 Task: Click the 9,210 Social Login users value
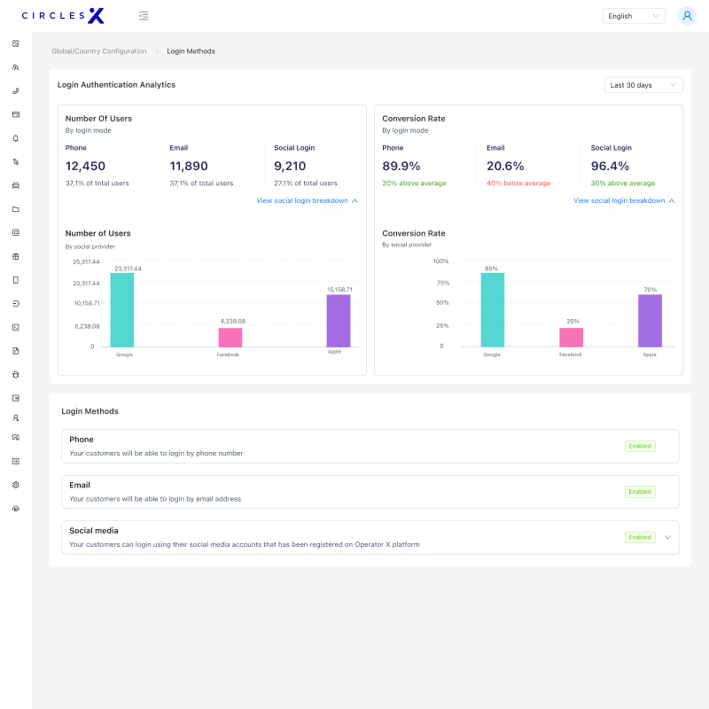click(290, 166)
